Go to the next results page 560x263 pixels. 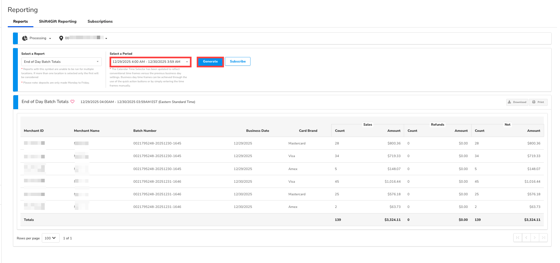click(535, 238)
